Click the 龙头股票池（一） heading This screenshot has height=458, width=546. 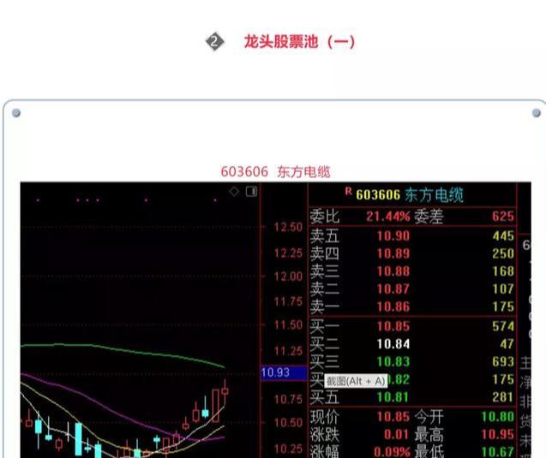[299, 42]
